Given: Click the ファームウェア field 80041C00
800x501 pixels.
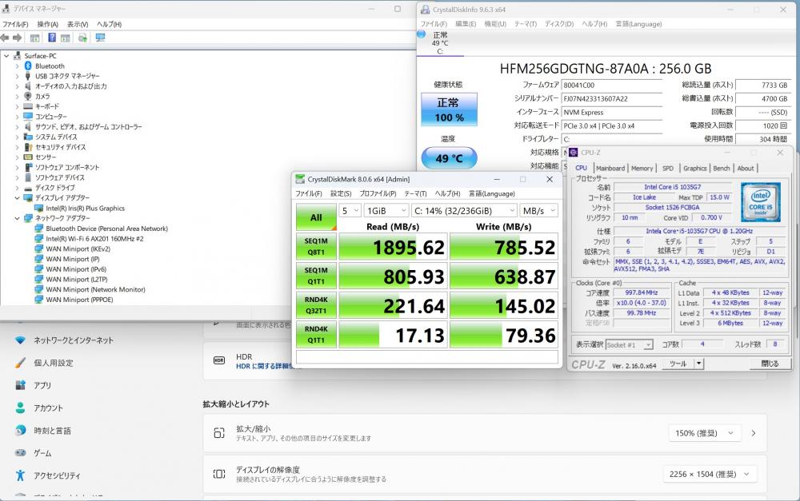Looking at the screenshot, I should click(x=611, y=85).
